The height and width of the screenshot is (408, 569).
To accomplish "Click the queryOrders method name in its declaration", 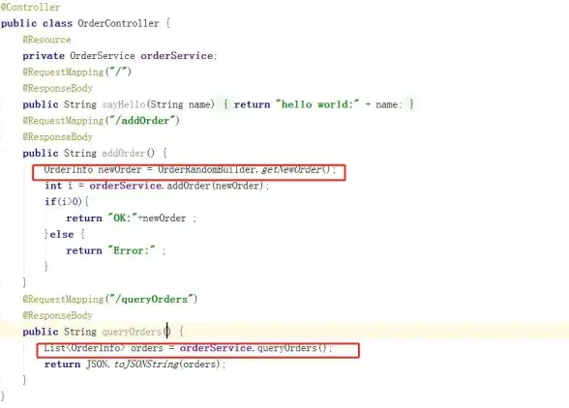I will pyautogui.click(x=132, y=332).
